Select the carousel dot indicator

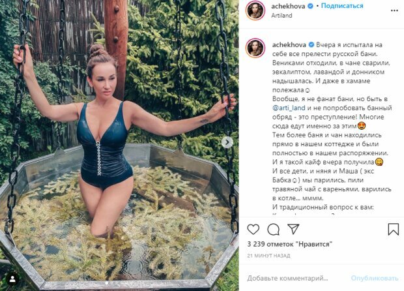pos(107,283)
